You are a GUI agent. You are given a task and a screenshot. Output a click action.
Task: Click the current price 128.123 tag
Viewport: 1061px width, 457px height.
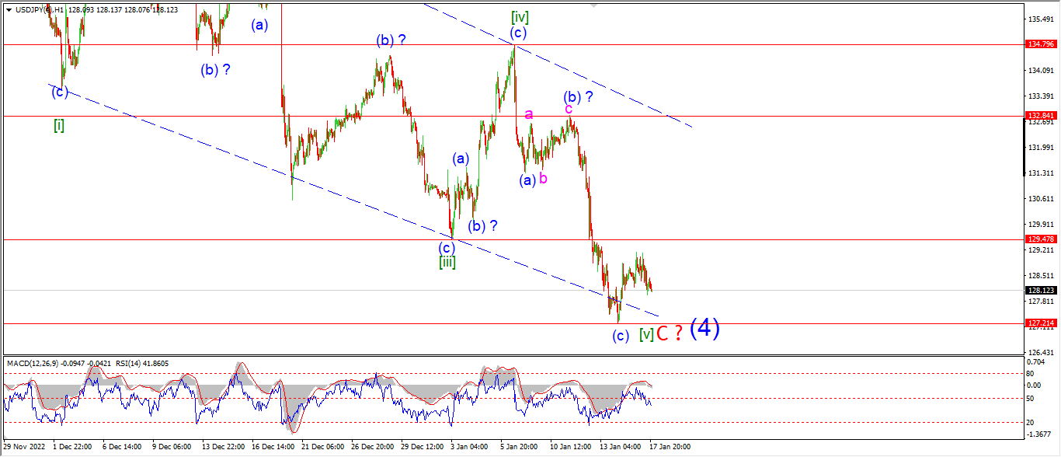1040,290
